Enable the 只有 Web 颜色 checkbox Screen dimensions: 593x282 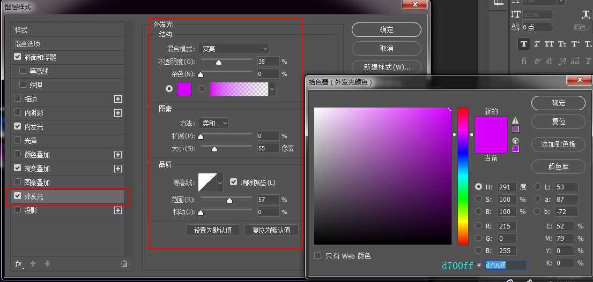coord(318,256)
